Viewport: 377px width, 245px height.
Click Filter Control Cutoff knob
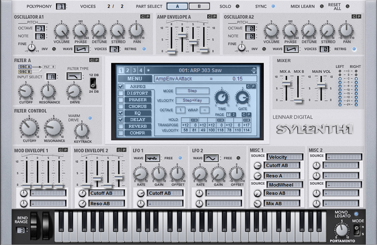29,128
